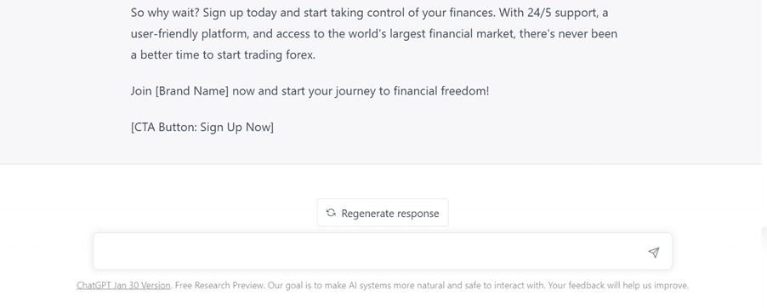Click the '[Brand Name]' placeholder in Join sentence
The width and height of the screenshot is (767, 308).
click(192, 91)
